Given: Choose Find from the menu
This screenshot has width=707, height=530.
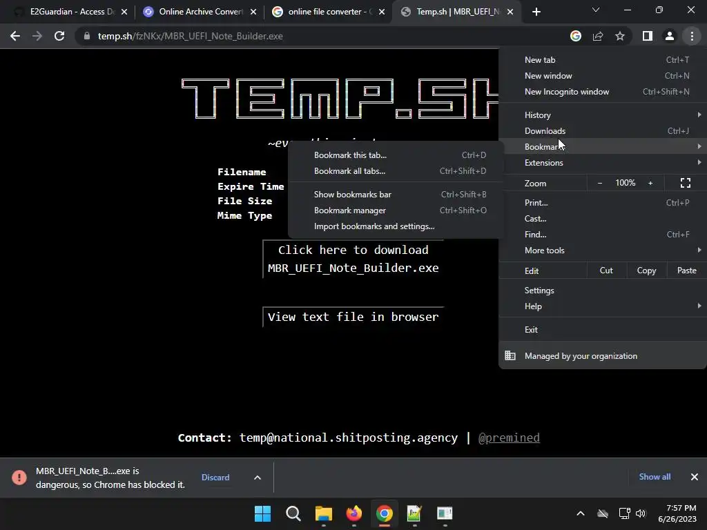Looking at the screenshot, I should (602, 235).
